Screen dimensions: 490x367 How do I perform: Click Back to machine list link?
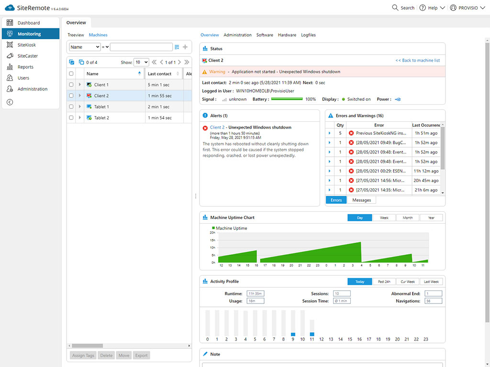click(417, 60)
